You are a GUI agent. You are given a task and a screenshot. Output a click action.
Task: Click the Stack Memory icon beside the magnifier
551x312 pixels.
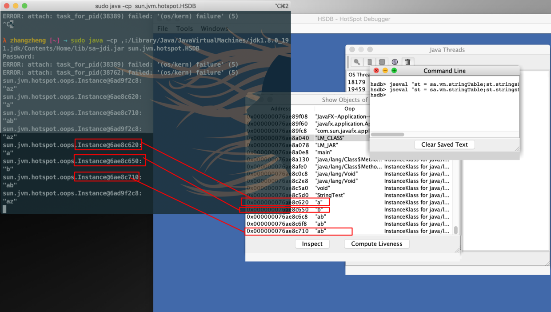[369, 62]
